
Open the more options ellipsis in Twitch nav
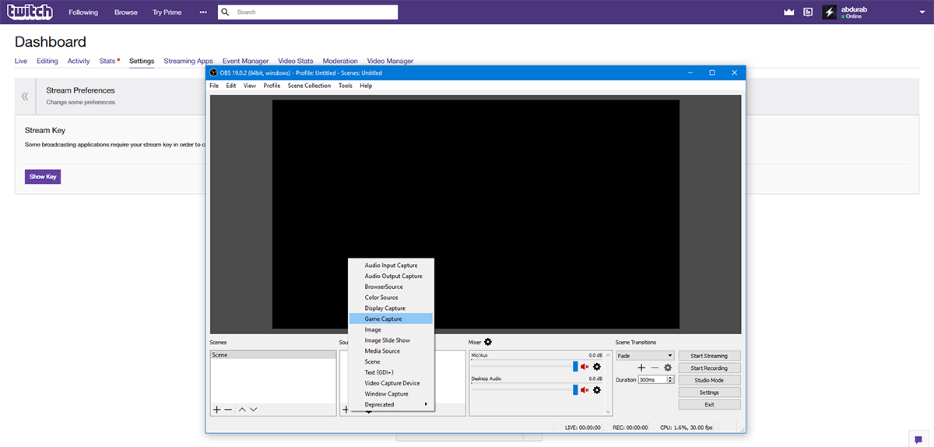coord(203,12)
